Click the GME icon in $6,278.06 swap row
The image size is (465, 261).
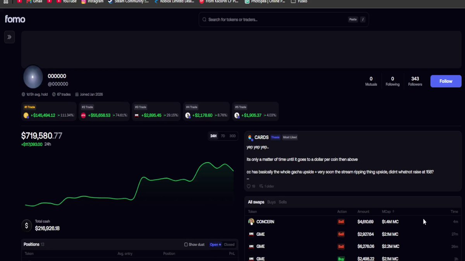[251, 246]
